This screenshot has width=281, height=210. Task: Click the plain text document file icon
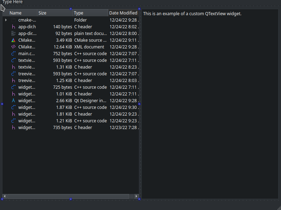pos(13,34)
